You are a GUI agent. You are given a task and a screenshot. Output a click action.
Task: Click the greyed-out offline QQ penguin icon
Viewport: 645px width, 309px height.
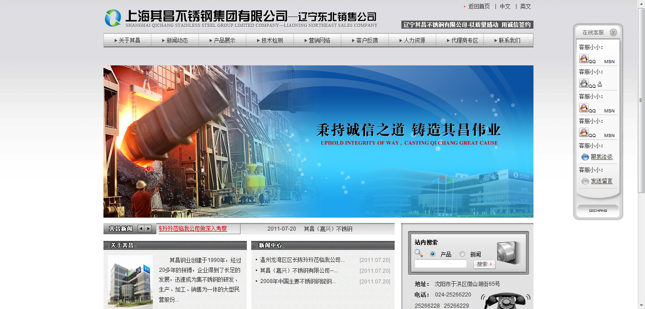point(584,83)
